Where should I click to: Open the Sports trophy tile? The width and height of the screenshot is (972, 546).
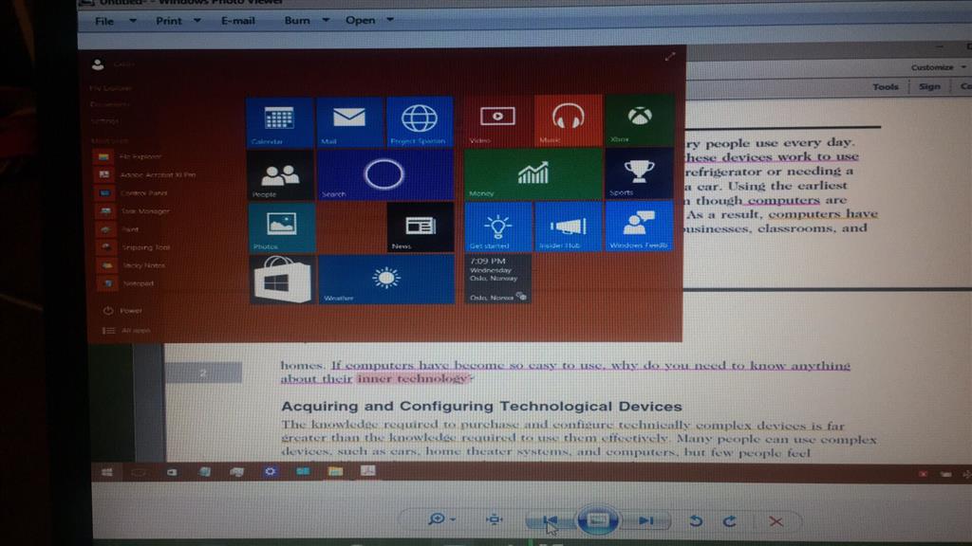click(x=640, y=173)
